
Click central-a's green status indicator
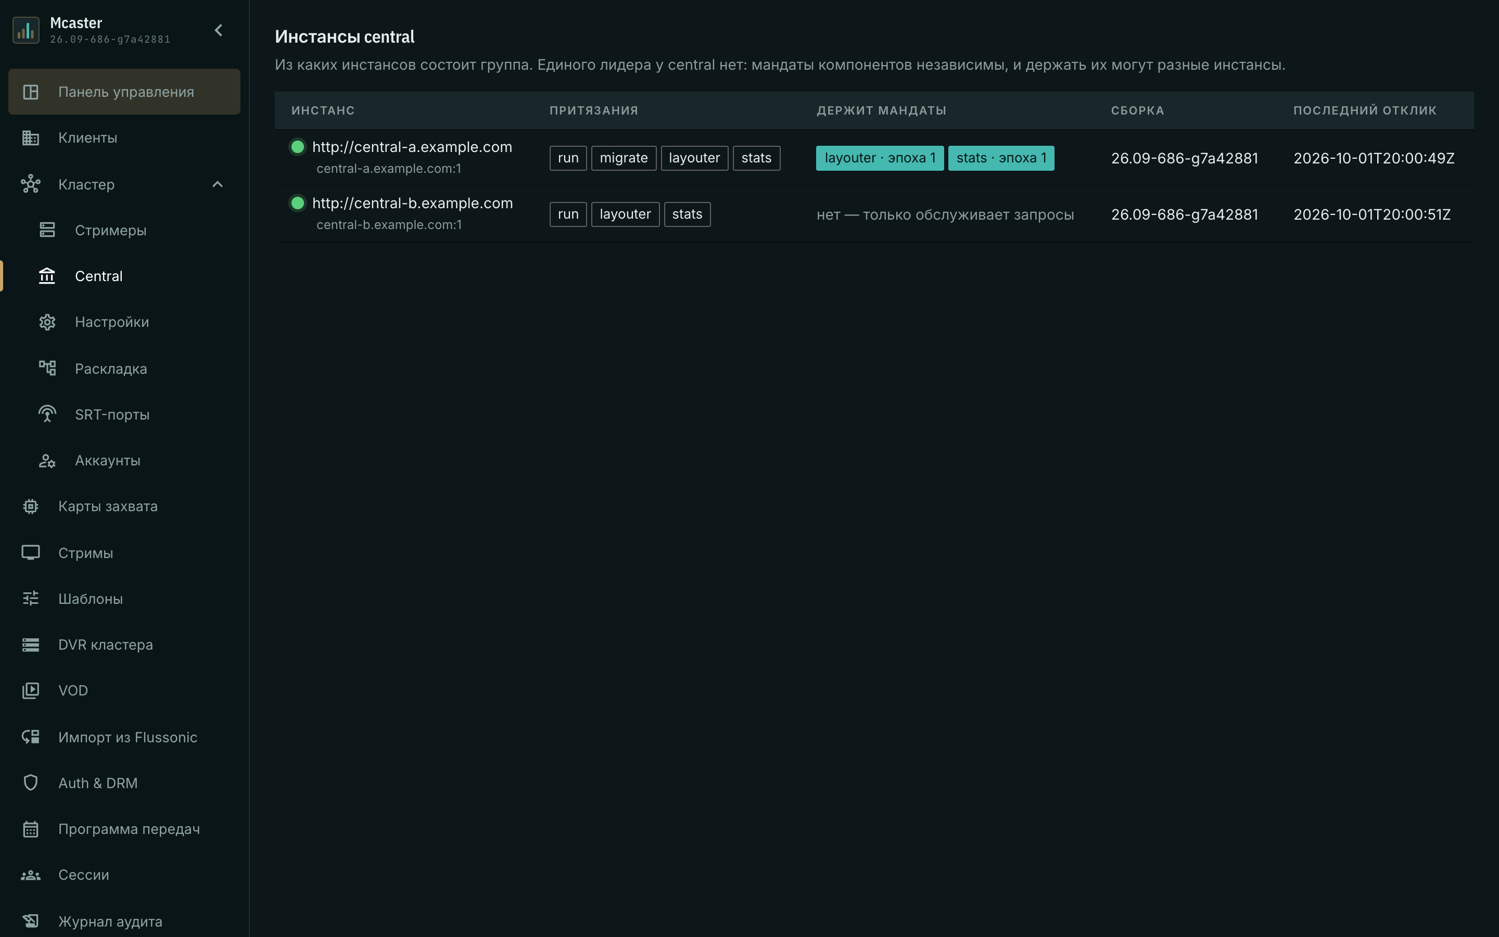[x=297, y=147]
